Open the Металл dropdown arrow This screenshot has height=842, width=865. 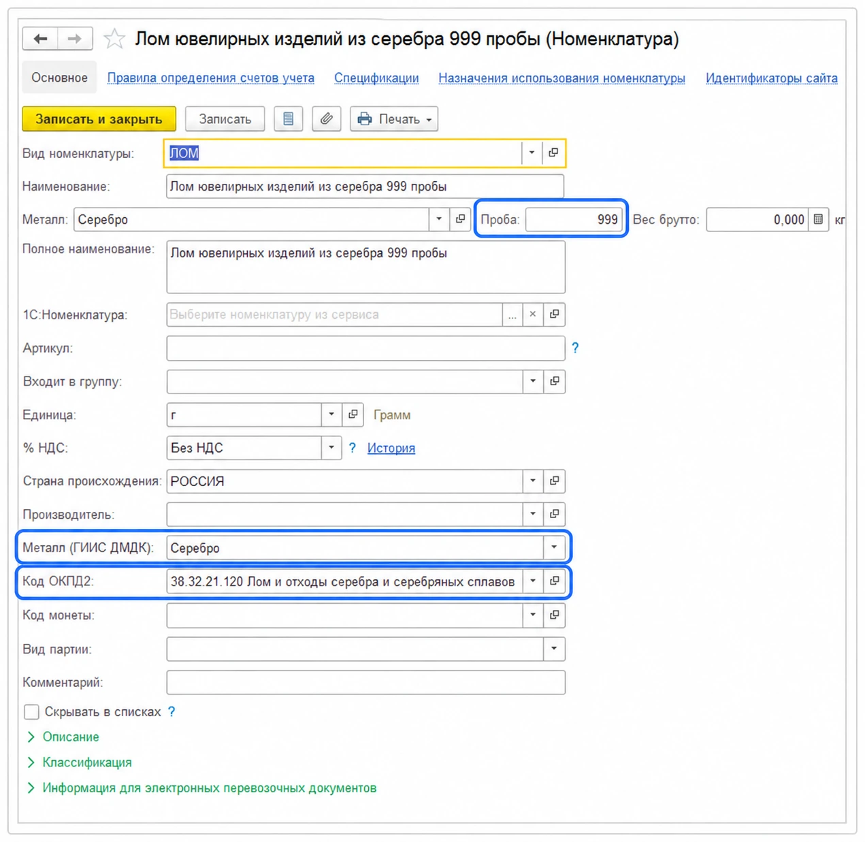pos(439,219)
